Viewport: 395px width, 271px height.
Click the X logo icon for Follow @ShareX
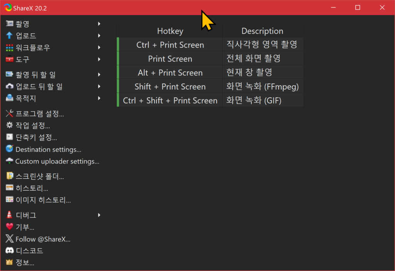click(x=10, y=239)
